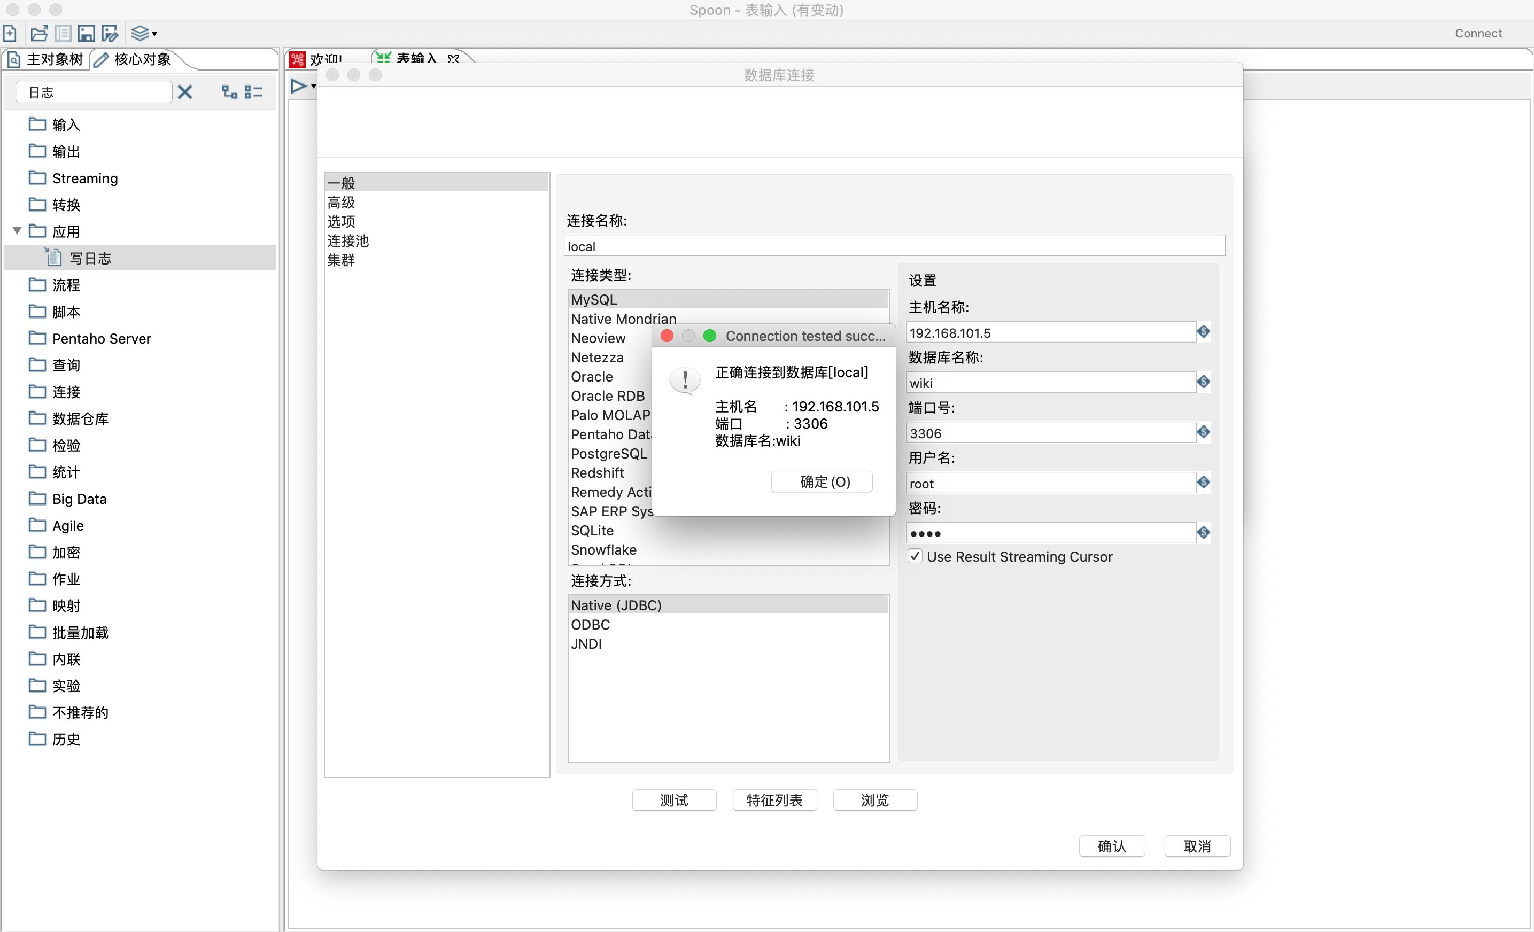Select 高级 in the settings list
Screen dimensions: 1534x932
click(x=341, y=203)
